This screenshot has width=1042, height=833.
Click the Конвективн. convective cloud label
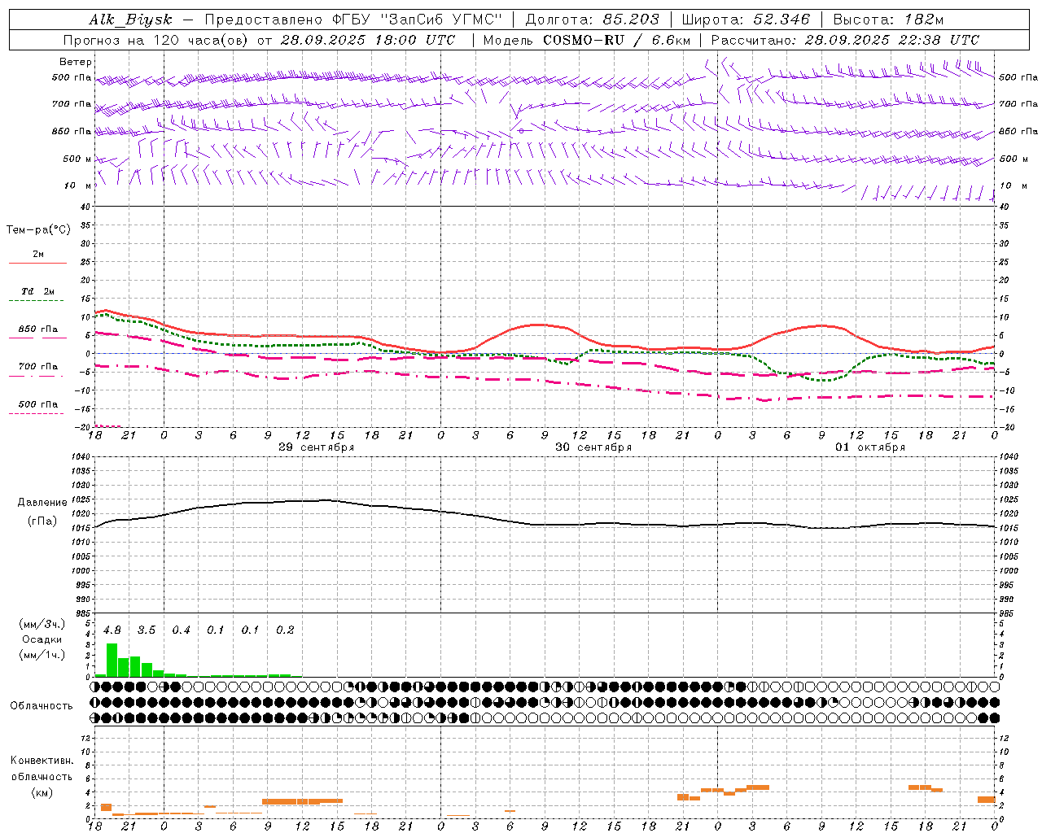pos(42,761)
